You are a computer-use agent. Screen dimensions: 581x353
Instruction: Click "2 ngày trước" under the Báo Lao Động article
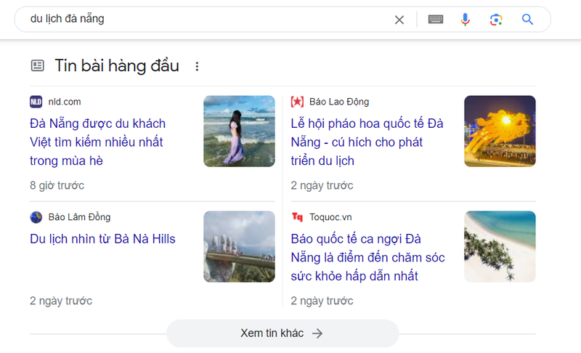tap(322, 185)
